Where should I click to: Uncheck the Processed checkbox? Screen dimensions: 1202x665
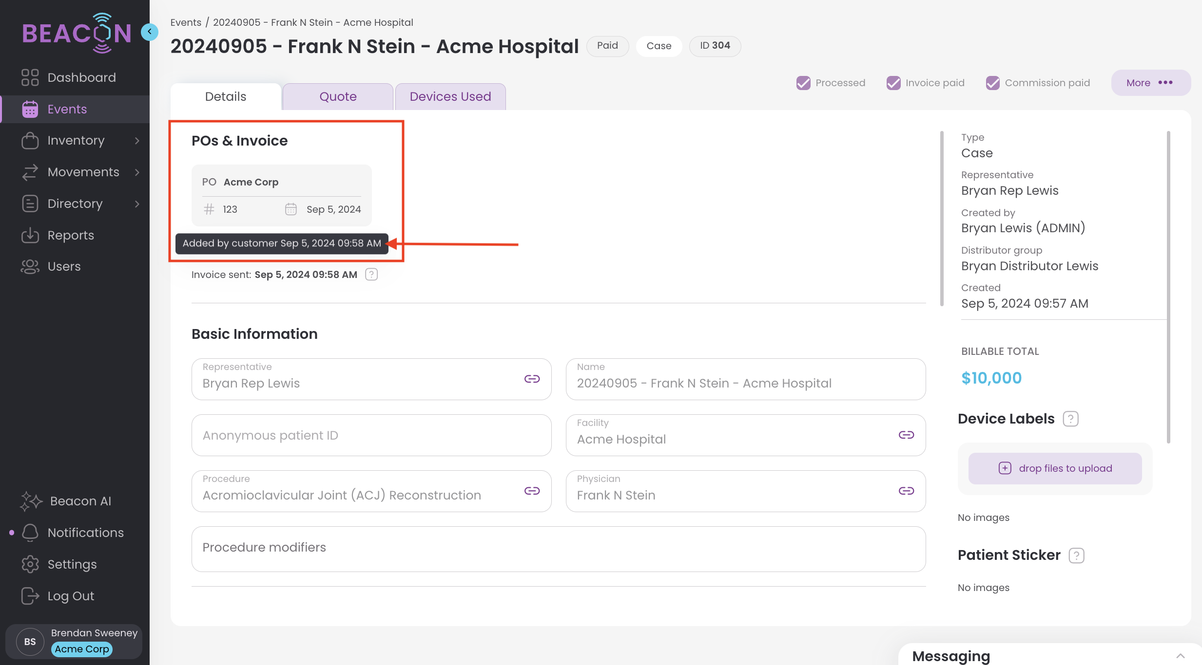click(803, 83)
